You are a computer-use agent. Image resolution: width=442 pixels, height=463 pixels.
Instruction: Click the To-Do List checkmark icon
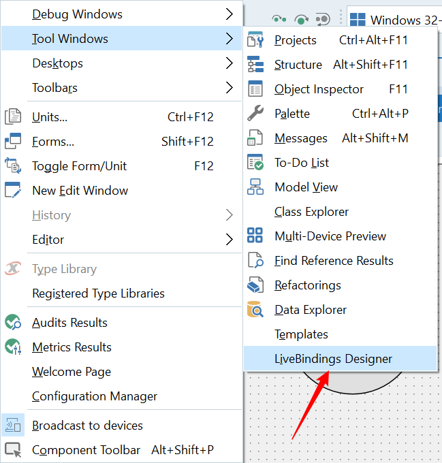(x=255, y=163)
